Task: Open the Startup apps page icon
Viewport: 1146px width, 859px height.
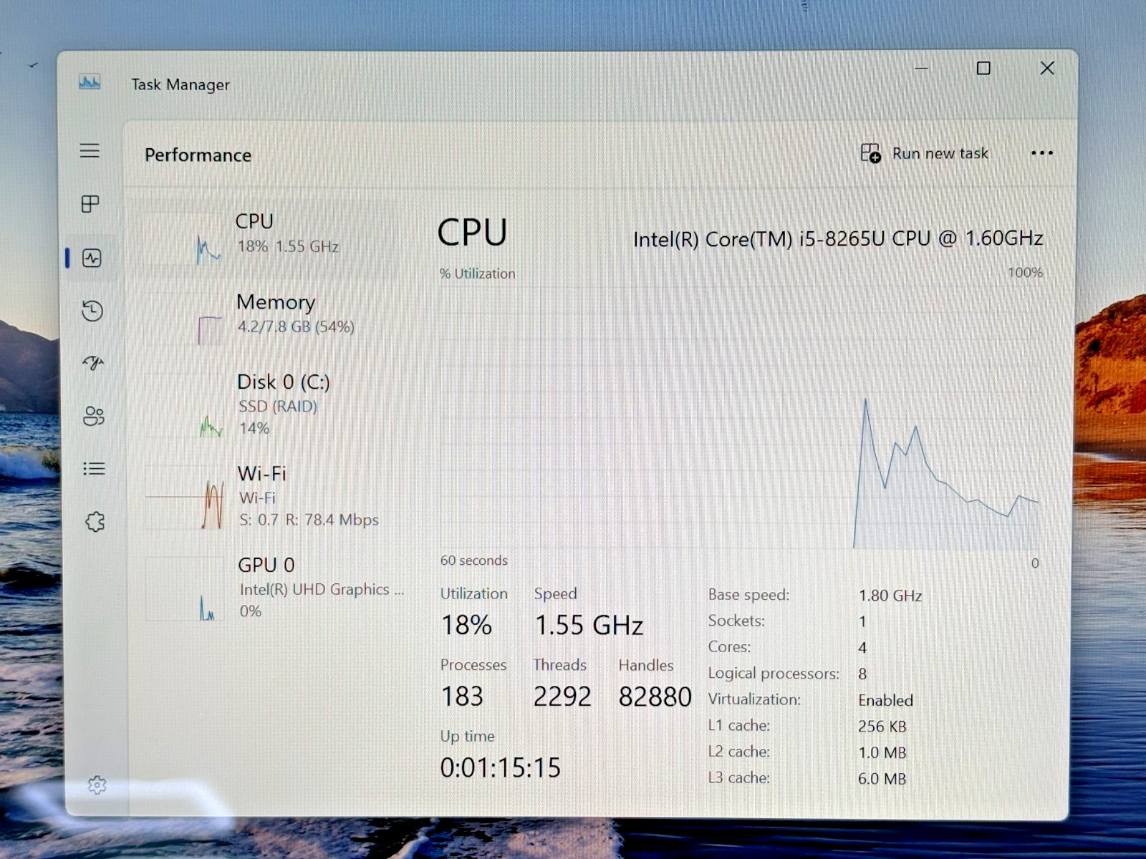Action: [93, 364]
